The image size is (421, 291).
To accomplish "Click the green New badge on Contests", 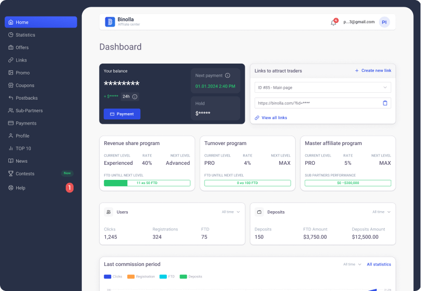I will (67, 173).
